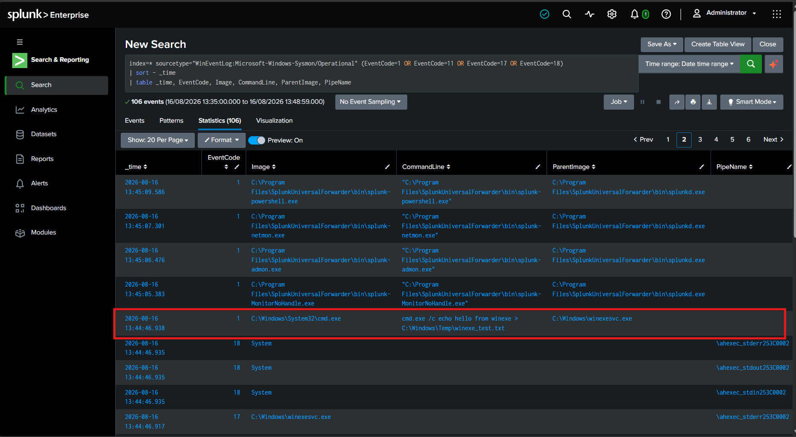796x437 pixels.
Task: Edit the ParentImage column pencil icon
Action: point(702,167)
